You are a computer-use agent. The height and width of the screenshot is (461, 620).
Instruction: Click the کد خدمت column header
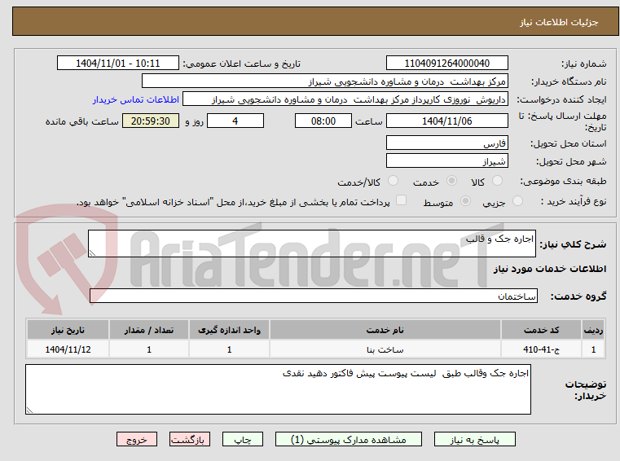pos(541,330)
